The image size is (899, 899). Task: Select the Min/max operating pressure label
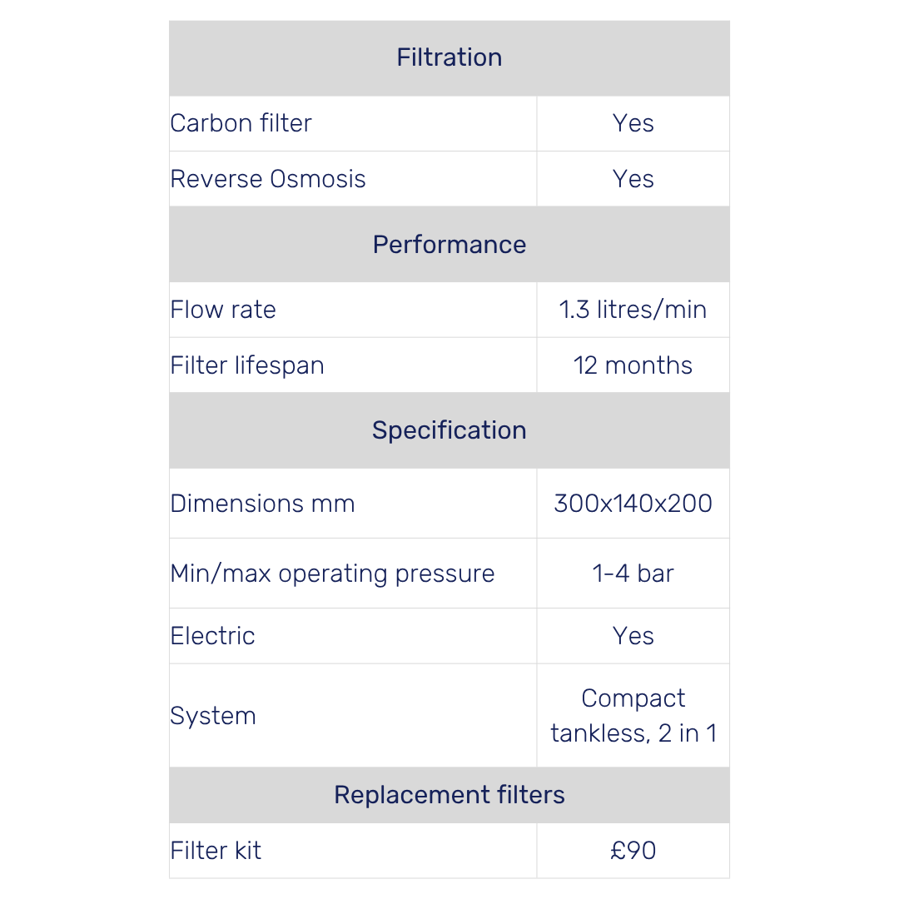[332, 574]
